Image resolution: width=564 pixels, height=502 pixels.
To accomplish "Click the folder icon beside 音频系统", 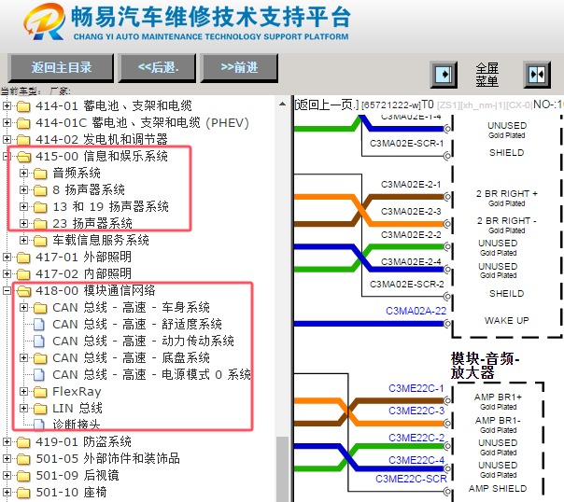I will 40,174.
